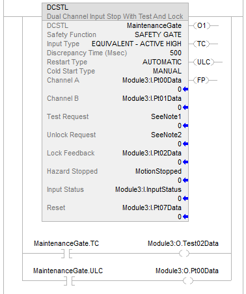Screen dimensions: 246x294
Task: Click the Cold Start Type MANUAL value
Action: 167,71
